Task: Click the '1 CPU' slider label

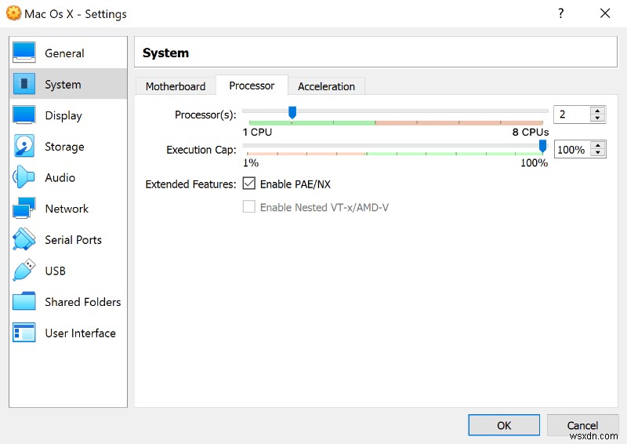Action: (257, 132)
